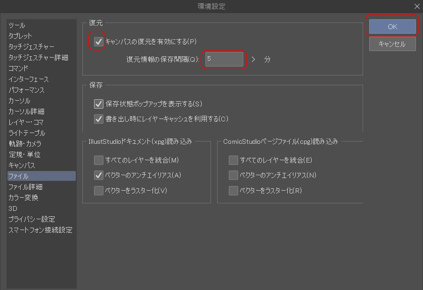Image resolution: width=423 pixels, height=290 pixels.
Task: Toggle 書き出し時にレイヤーキャッシュを利用する checkbox
Action: tap(99, 119)
